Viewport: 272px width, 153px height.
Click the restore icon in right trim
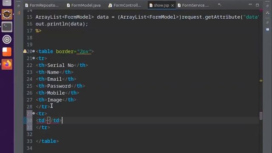267,6
